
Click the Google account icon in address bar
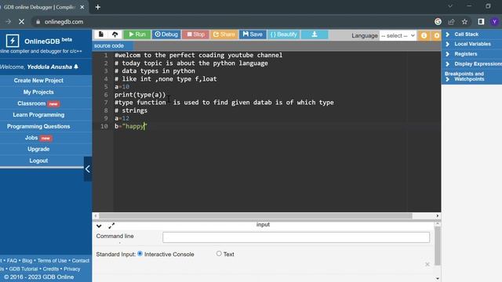tap(438, 22)
